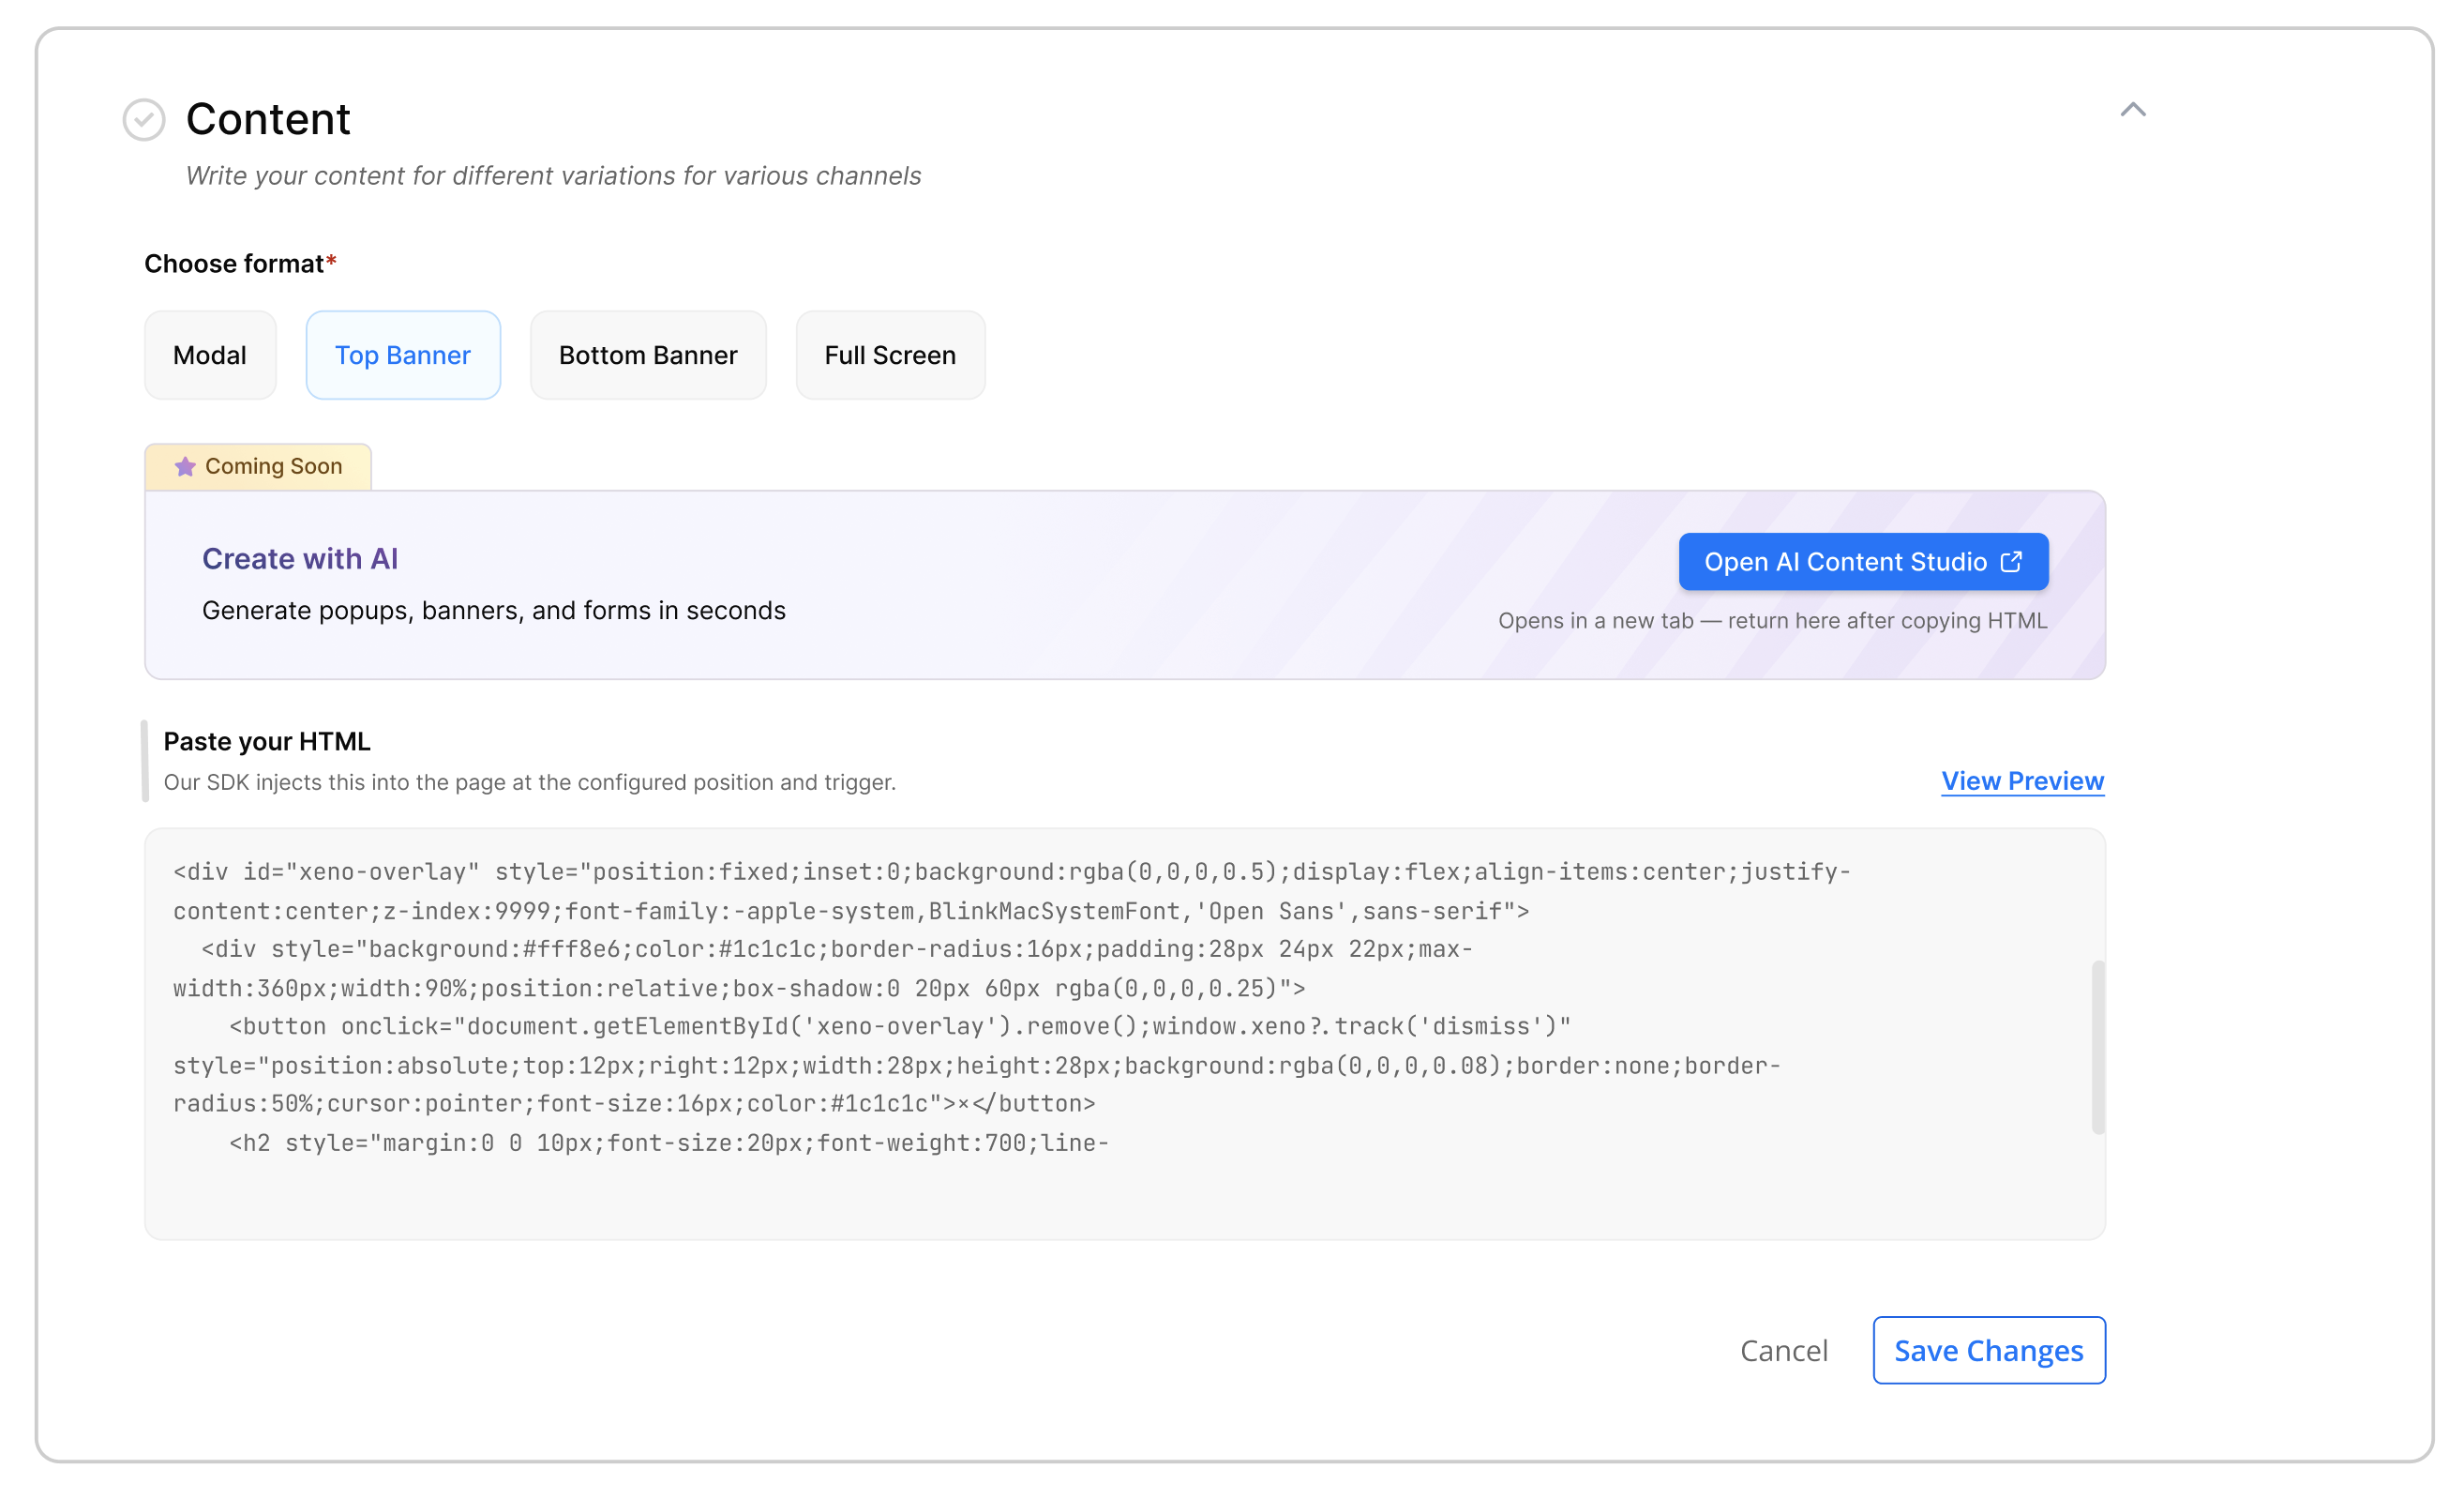The image size is (2464, 1499).
Task: Click the Content section checkmark icon
Action: 144,120
